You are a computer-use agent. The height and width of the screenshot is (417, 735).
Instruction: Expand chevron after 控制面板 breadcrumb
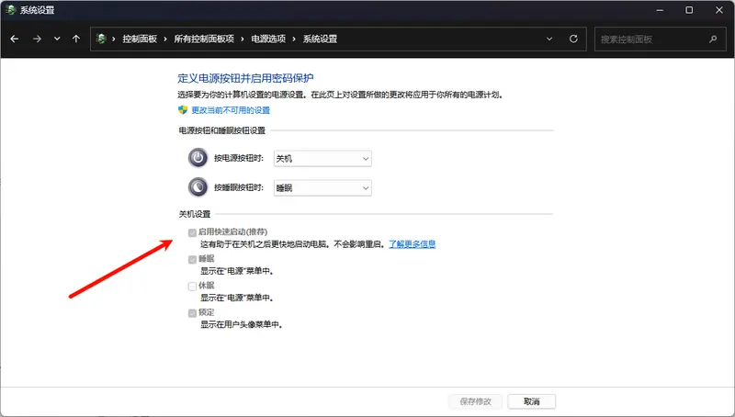[x=165, y=39]
